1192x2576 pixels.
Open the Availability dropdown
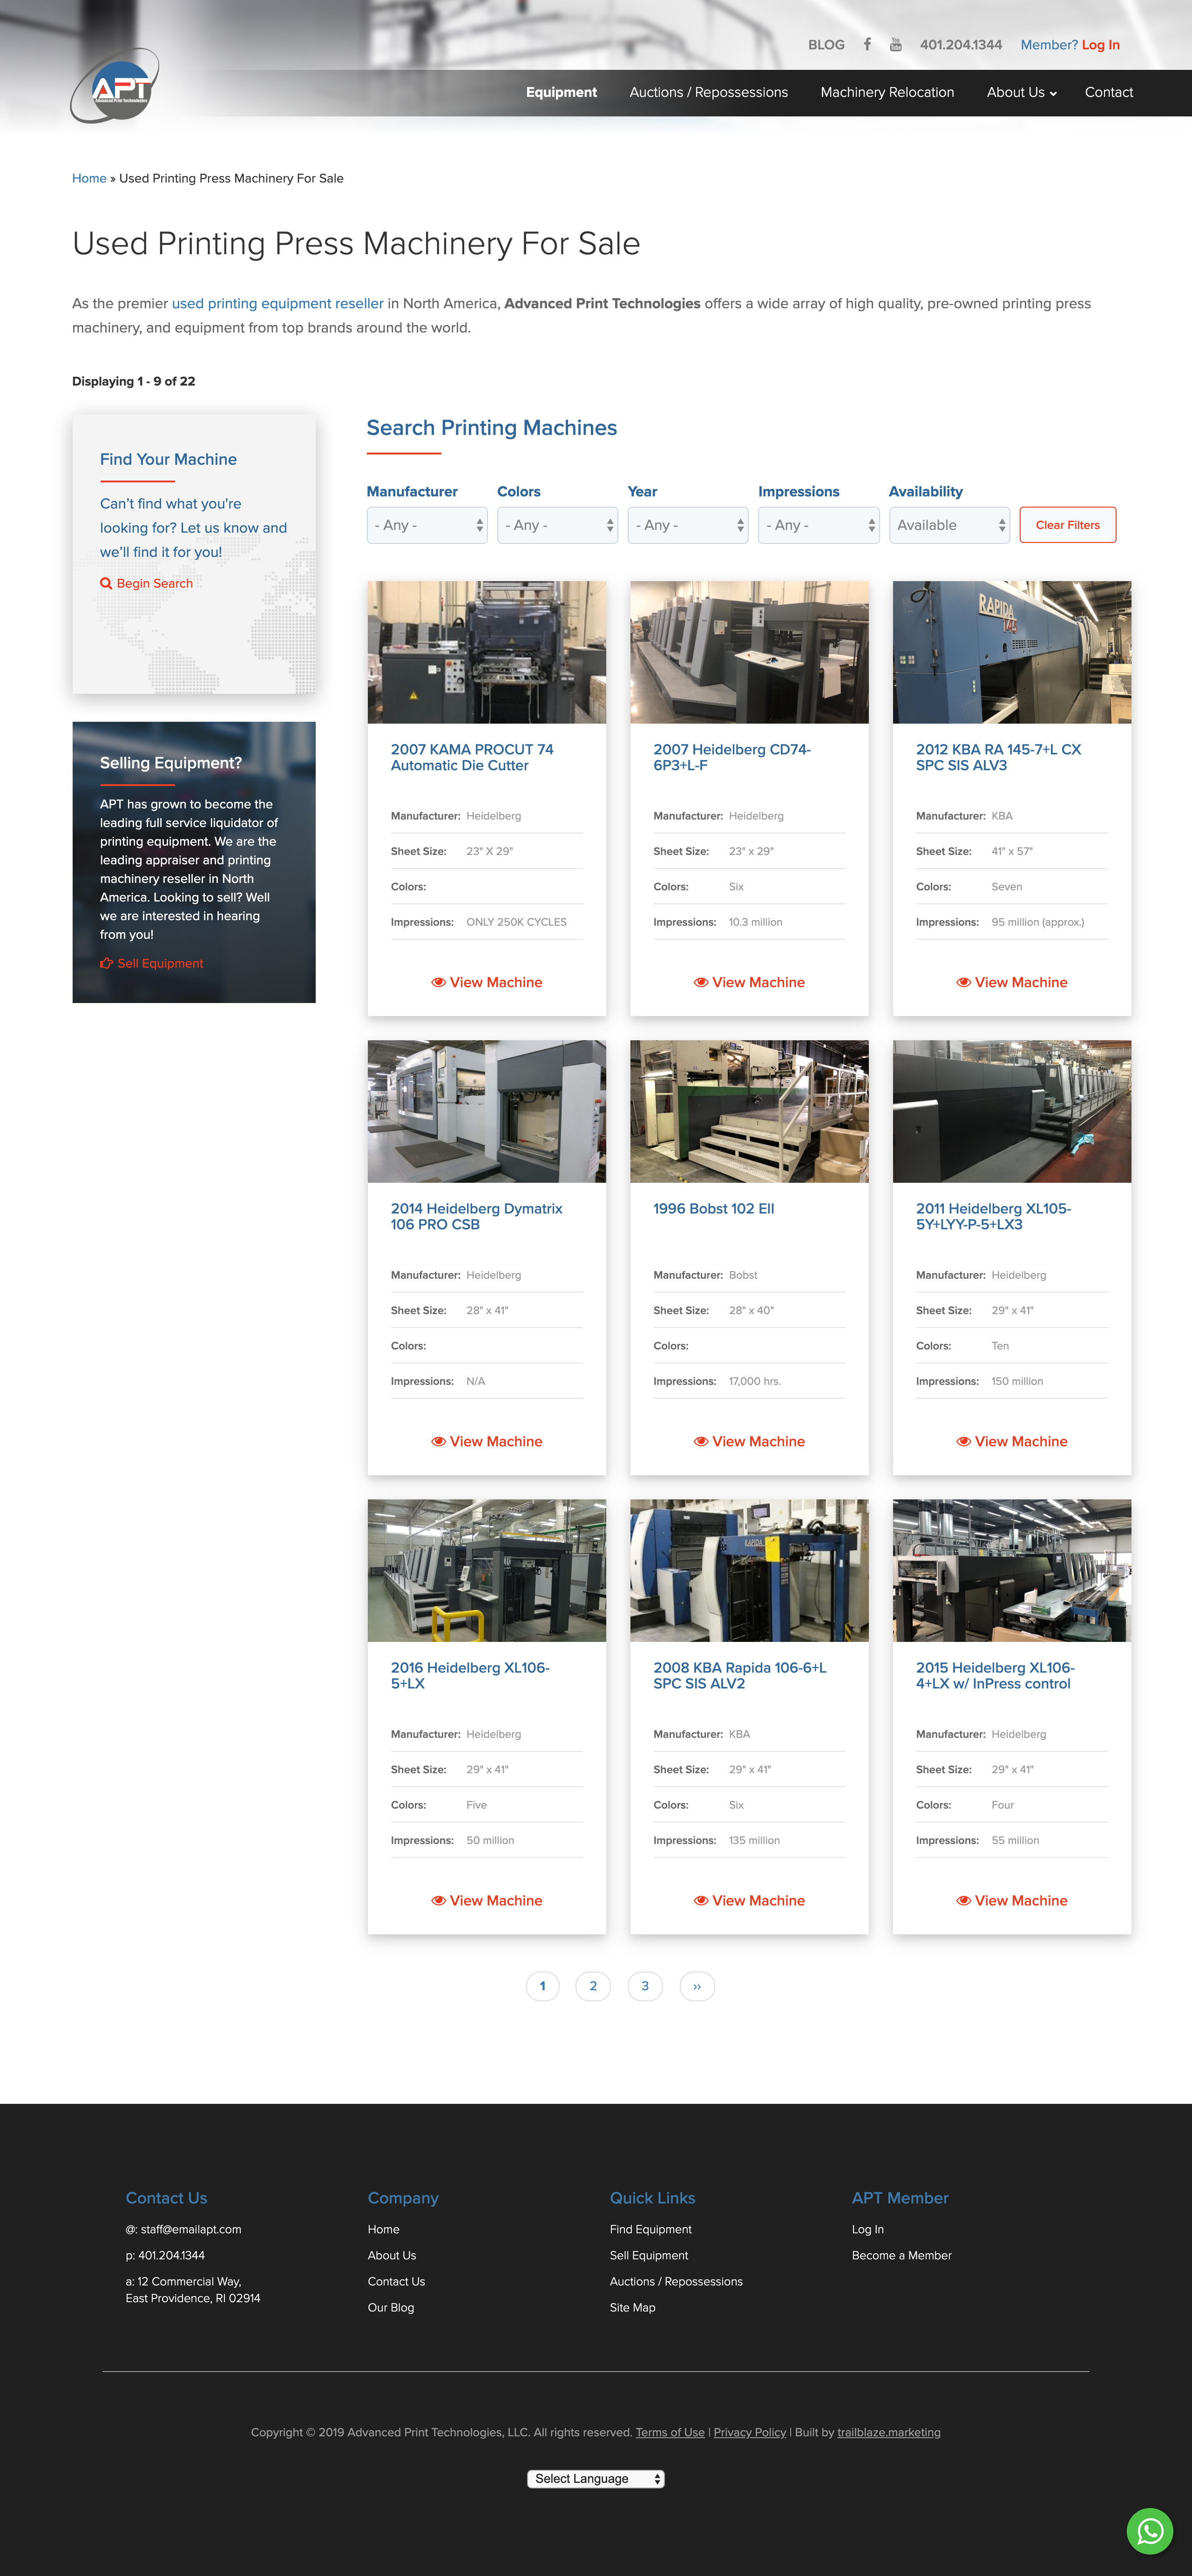[x=949, y=525]
